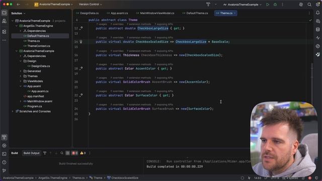Open the Database tool window icon
Image resolution: width=322 pixels, height=181 pixels.
[317, 30]
